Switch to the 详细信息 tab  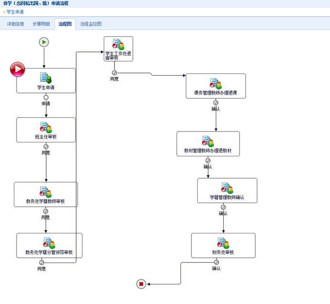(16, 24)
